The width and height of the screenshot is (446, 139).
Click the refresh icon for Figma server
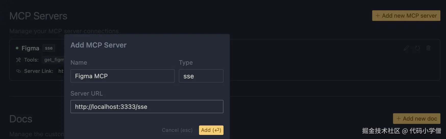click(417, 48)
